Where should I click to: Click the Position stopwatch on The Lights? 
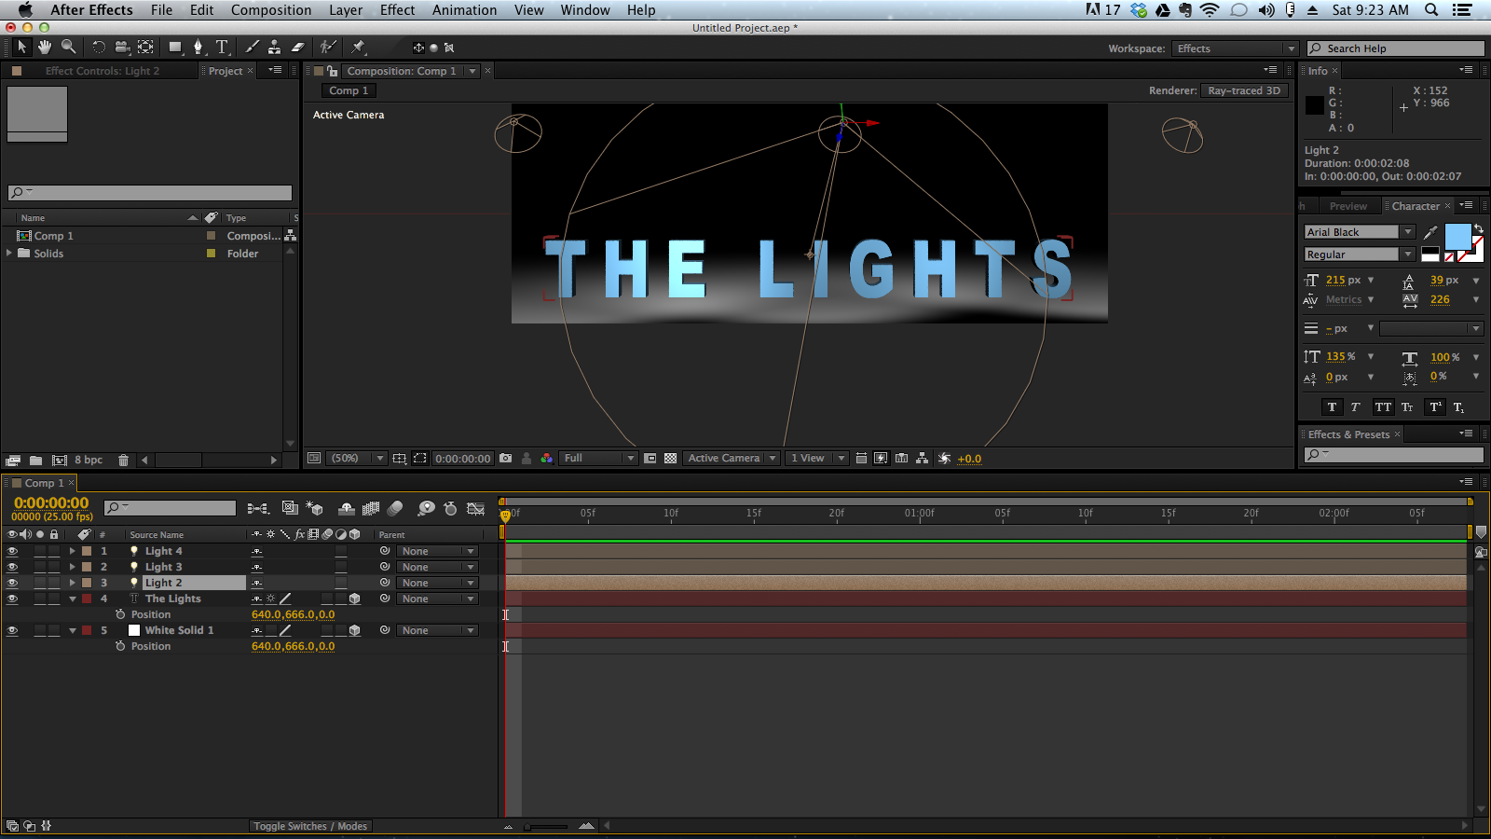pos(122,614)
